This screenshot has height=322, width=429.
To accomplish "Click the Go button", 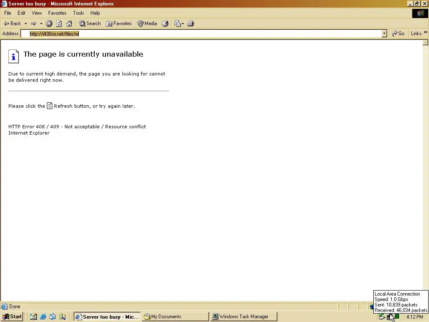I will (x=398, y=34).
